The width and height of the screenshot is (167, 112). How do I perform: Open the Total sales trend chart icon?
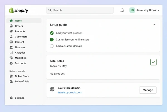[x=153, y=62]
